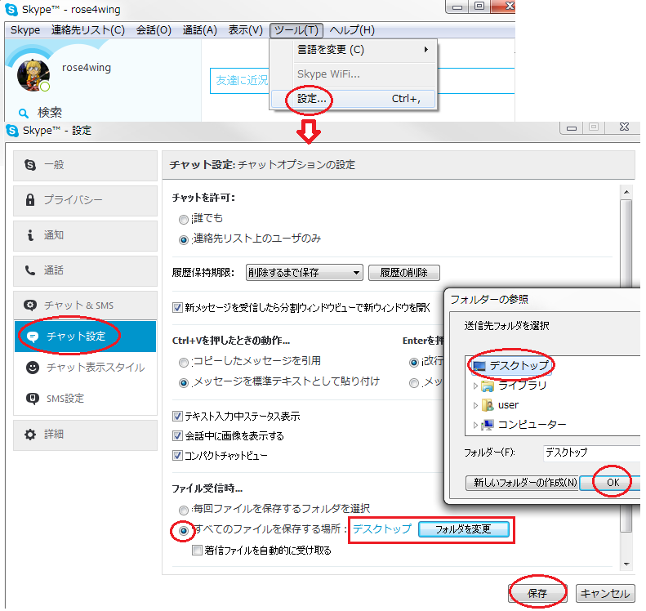Open チャット表示スタイル settings page

point(85,368)
